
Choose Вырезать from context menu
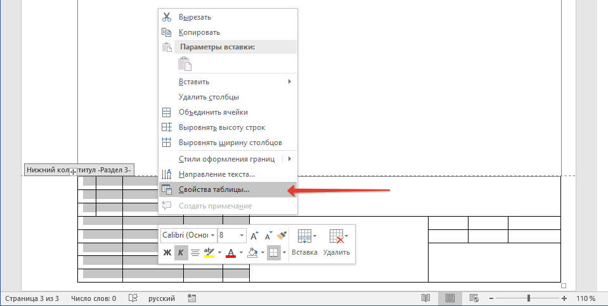click(x=228, y=17)
